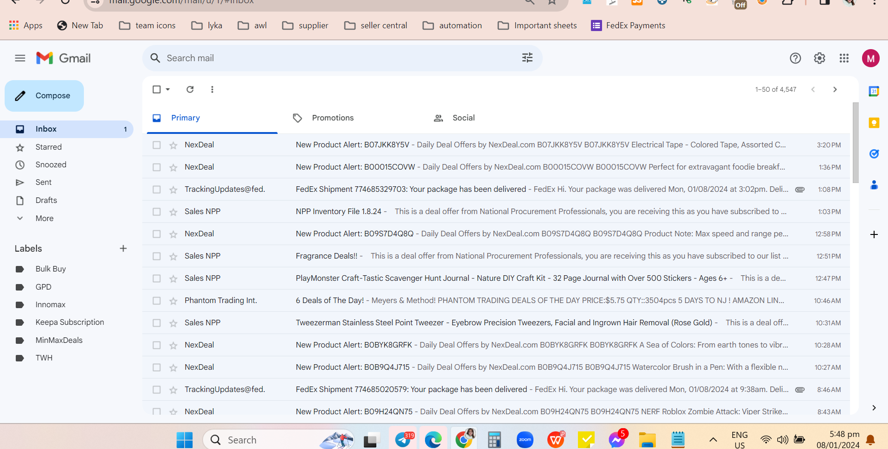Open Calculator from the taskbar

click(495, 439)
